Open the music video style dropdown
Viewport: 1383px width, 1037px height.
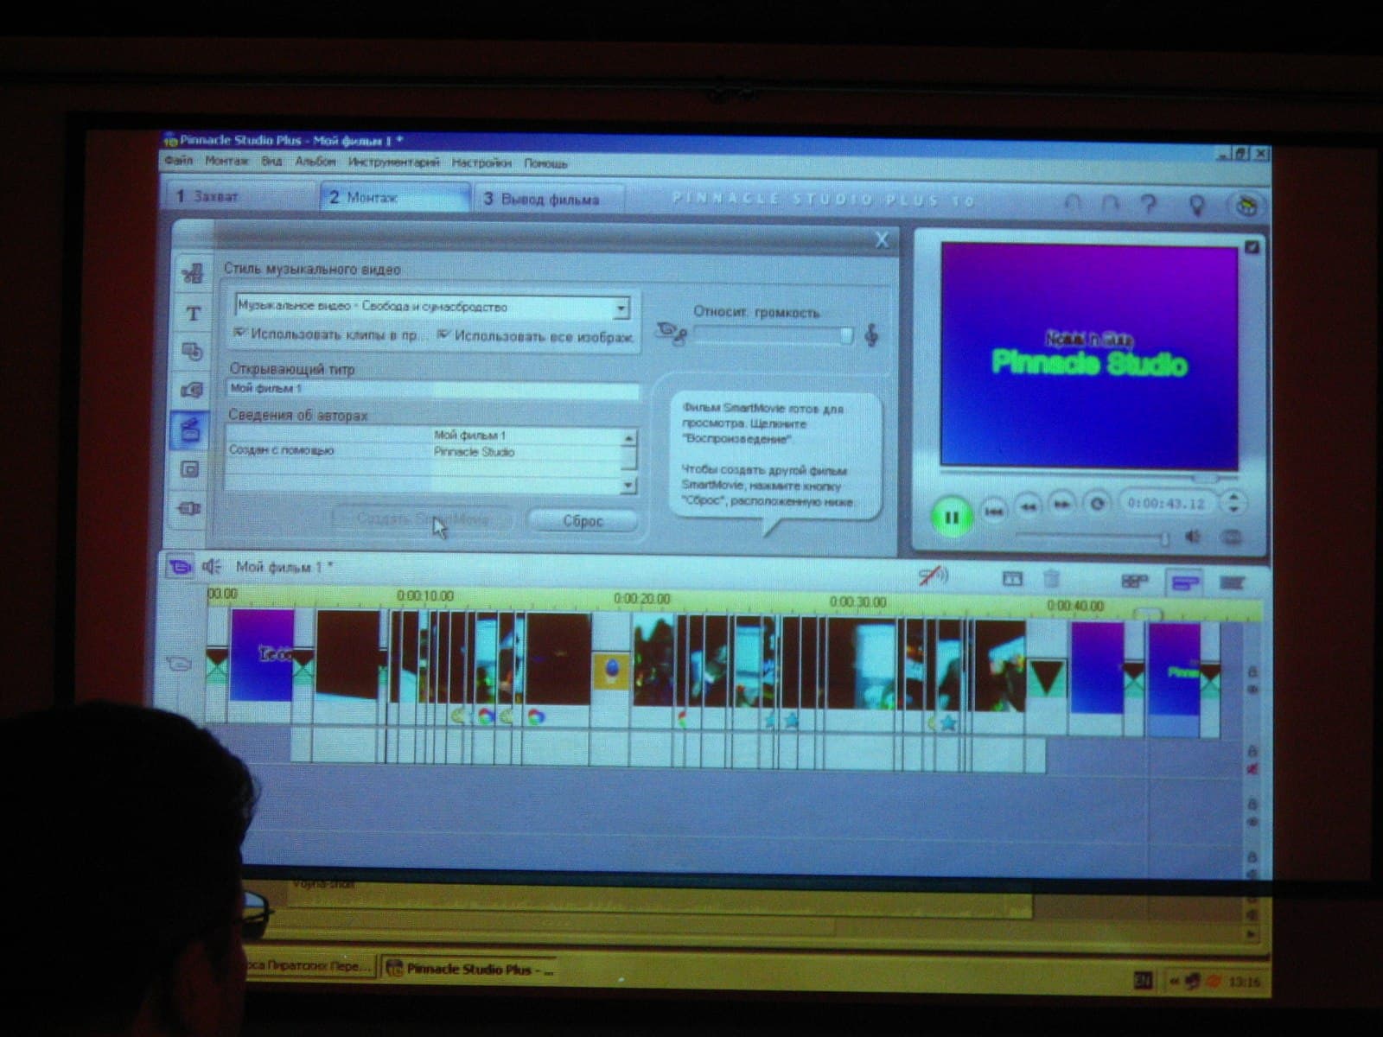pyautogui.click(x=621, y=308)
